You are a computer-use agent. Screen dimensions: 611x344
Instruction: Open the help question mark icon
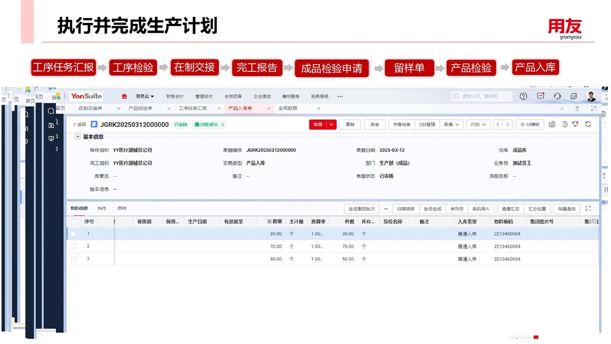coord(523,96)
